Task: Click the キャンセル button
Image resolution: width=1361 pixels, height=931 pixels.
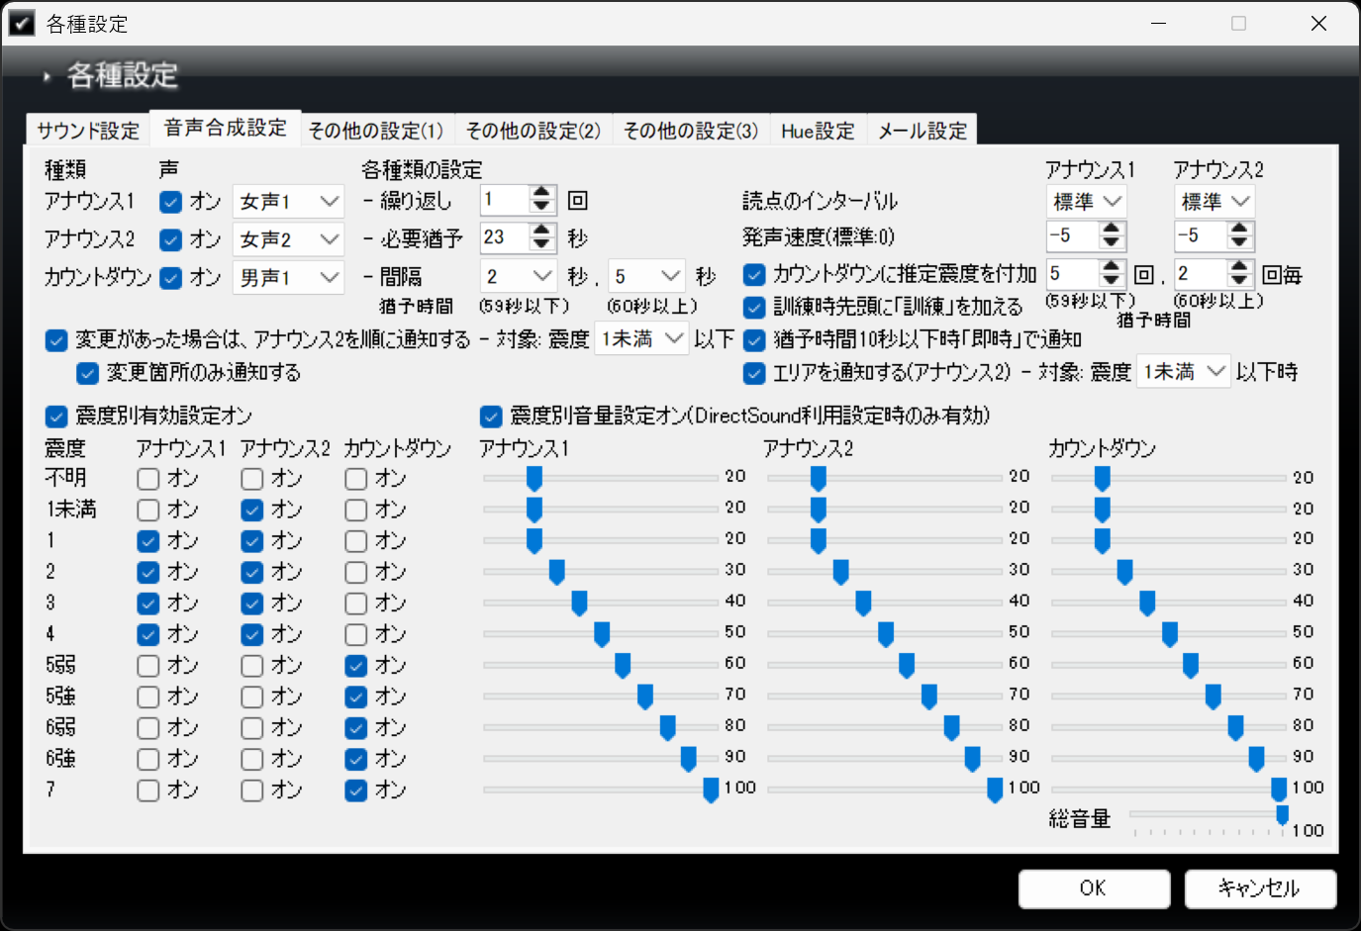Action: (1260, 888)
